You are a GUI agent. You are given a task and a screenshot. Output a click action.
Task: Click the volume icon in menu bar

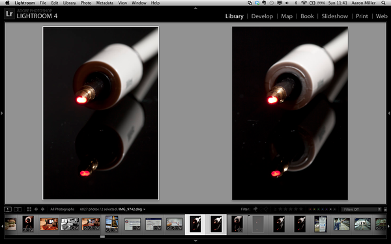[287, 3]
